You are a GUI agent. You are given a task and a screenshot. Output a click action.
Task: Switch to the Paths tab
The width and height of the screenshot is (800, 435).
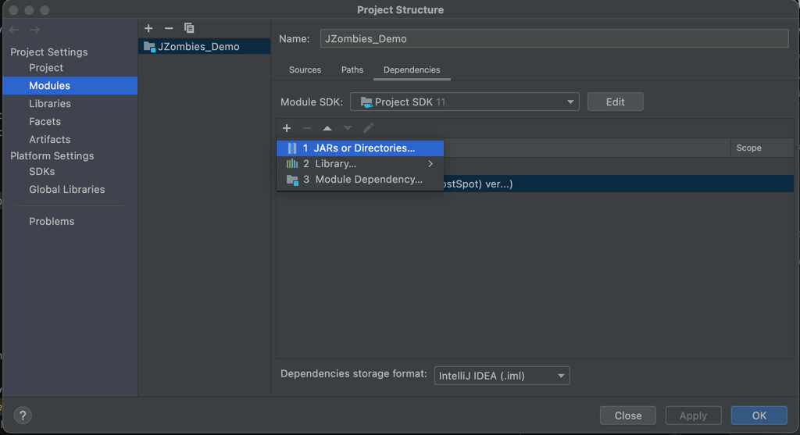point(352,70)
